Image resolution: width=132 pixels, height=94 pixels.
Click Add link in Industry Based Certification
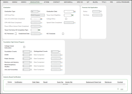122,89
